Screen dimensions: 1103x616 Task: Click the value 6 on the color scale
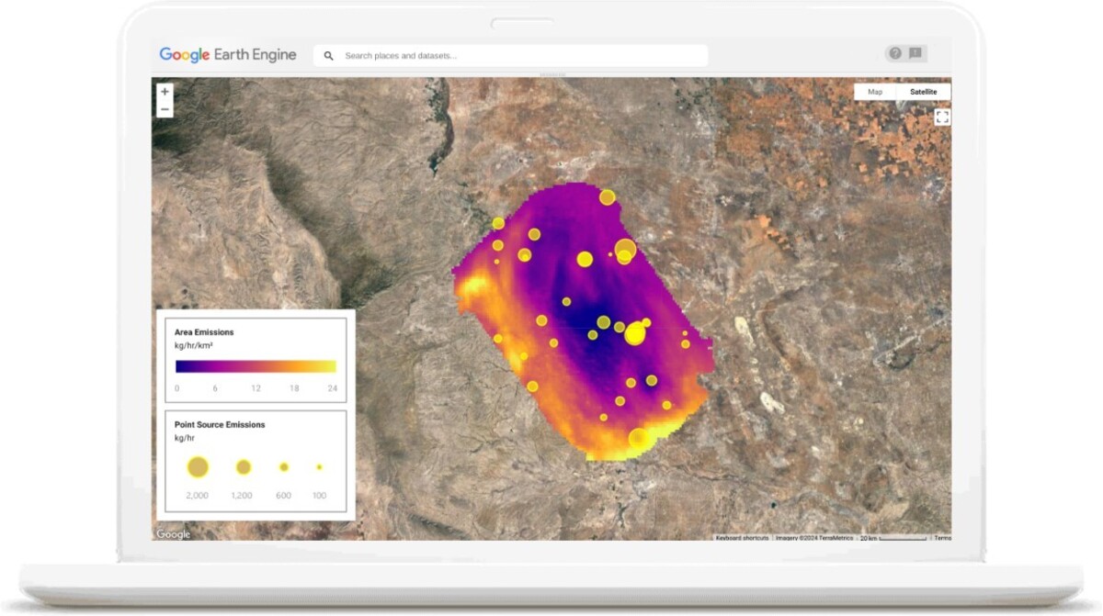[216, 388]
